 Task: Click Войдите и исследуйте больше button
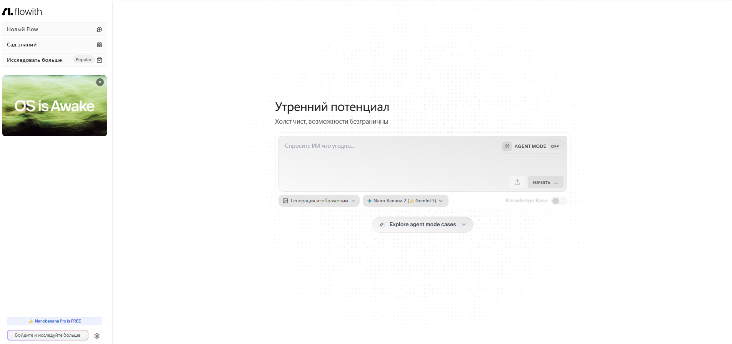click(48, 335)
